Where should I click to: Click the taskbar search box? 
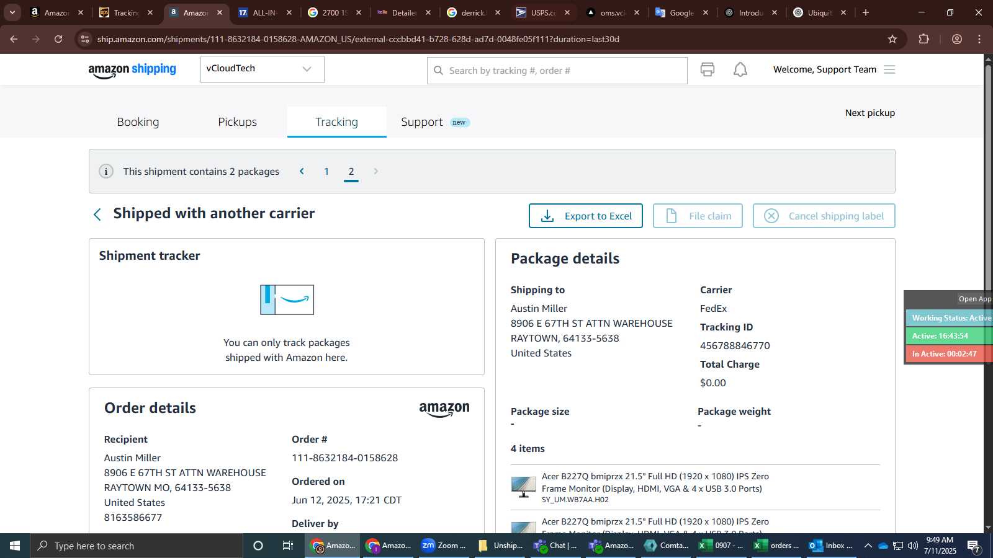[x=137, y=546]
